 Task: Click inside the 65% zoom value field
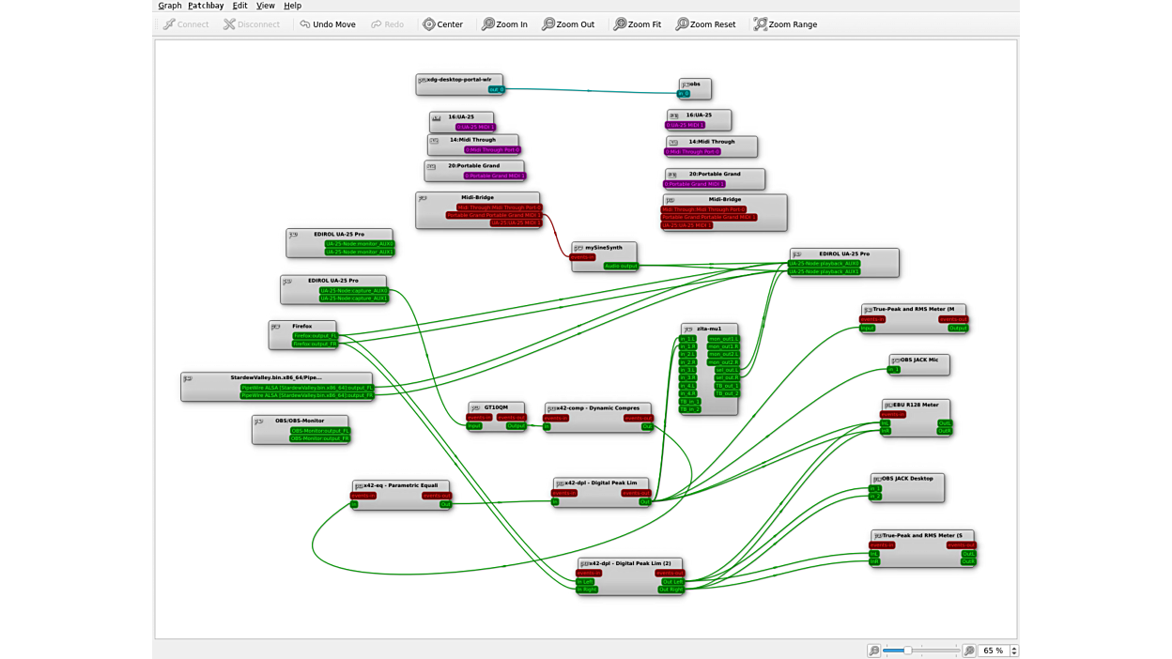coord(993,649)
